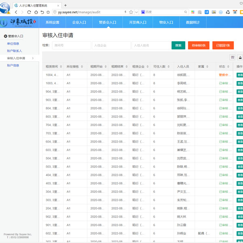Click the column filter grid icon

point(232,58)
